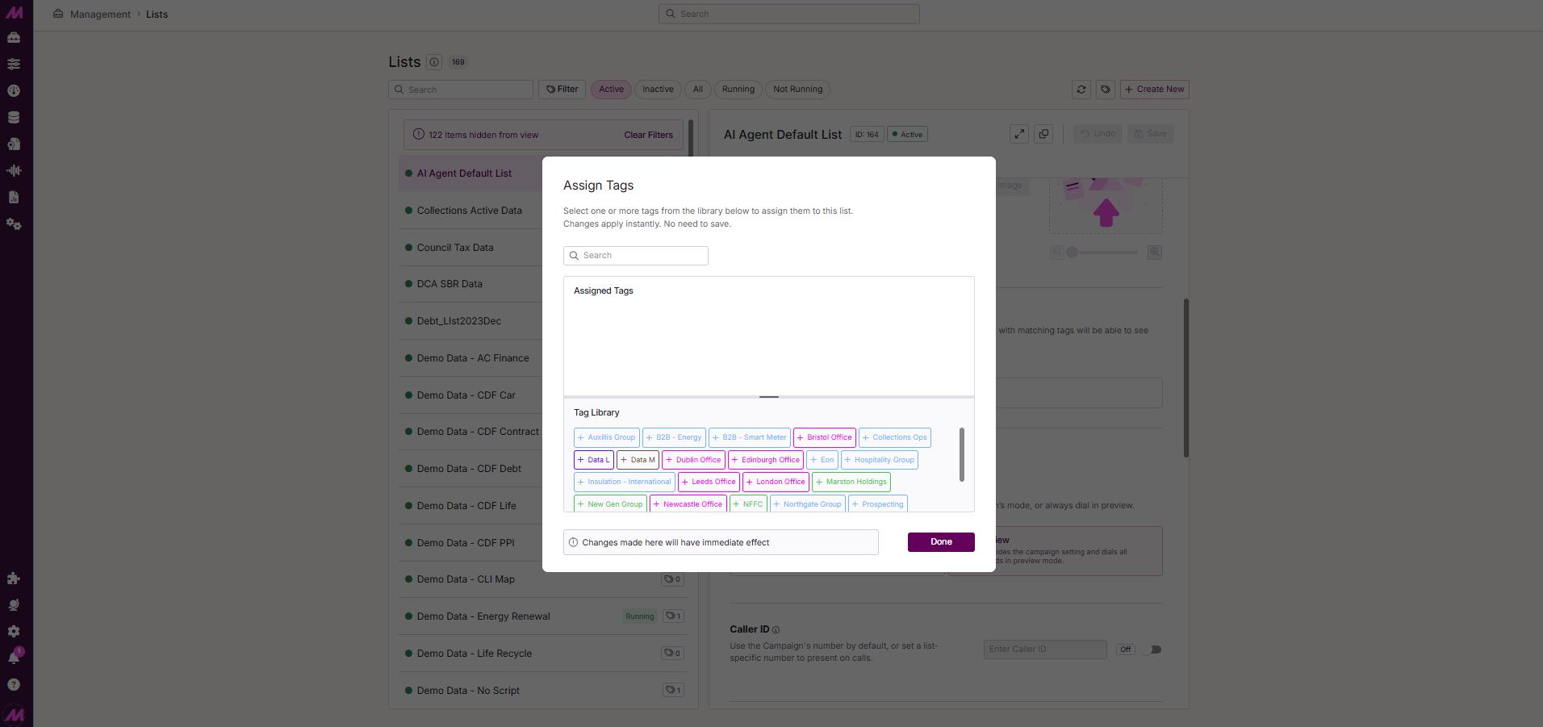Screen dimensions: 1543x727
Task: Click the Management breadcrumb
Action: pyautogui.click(x=100, y=15)
